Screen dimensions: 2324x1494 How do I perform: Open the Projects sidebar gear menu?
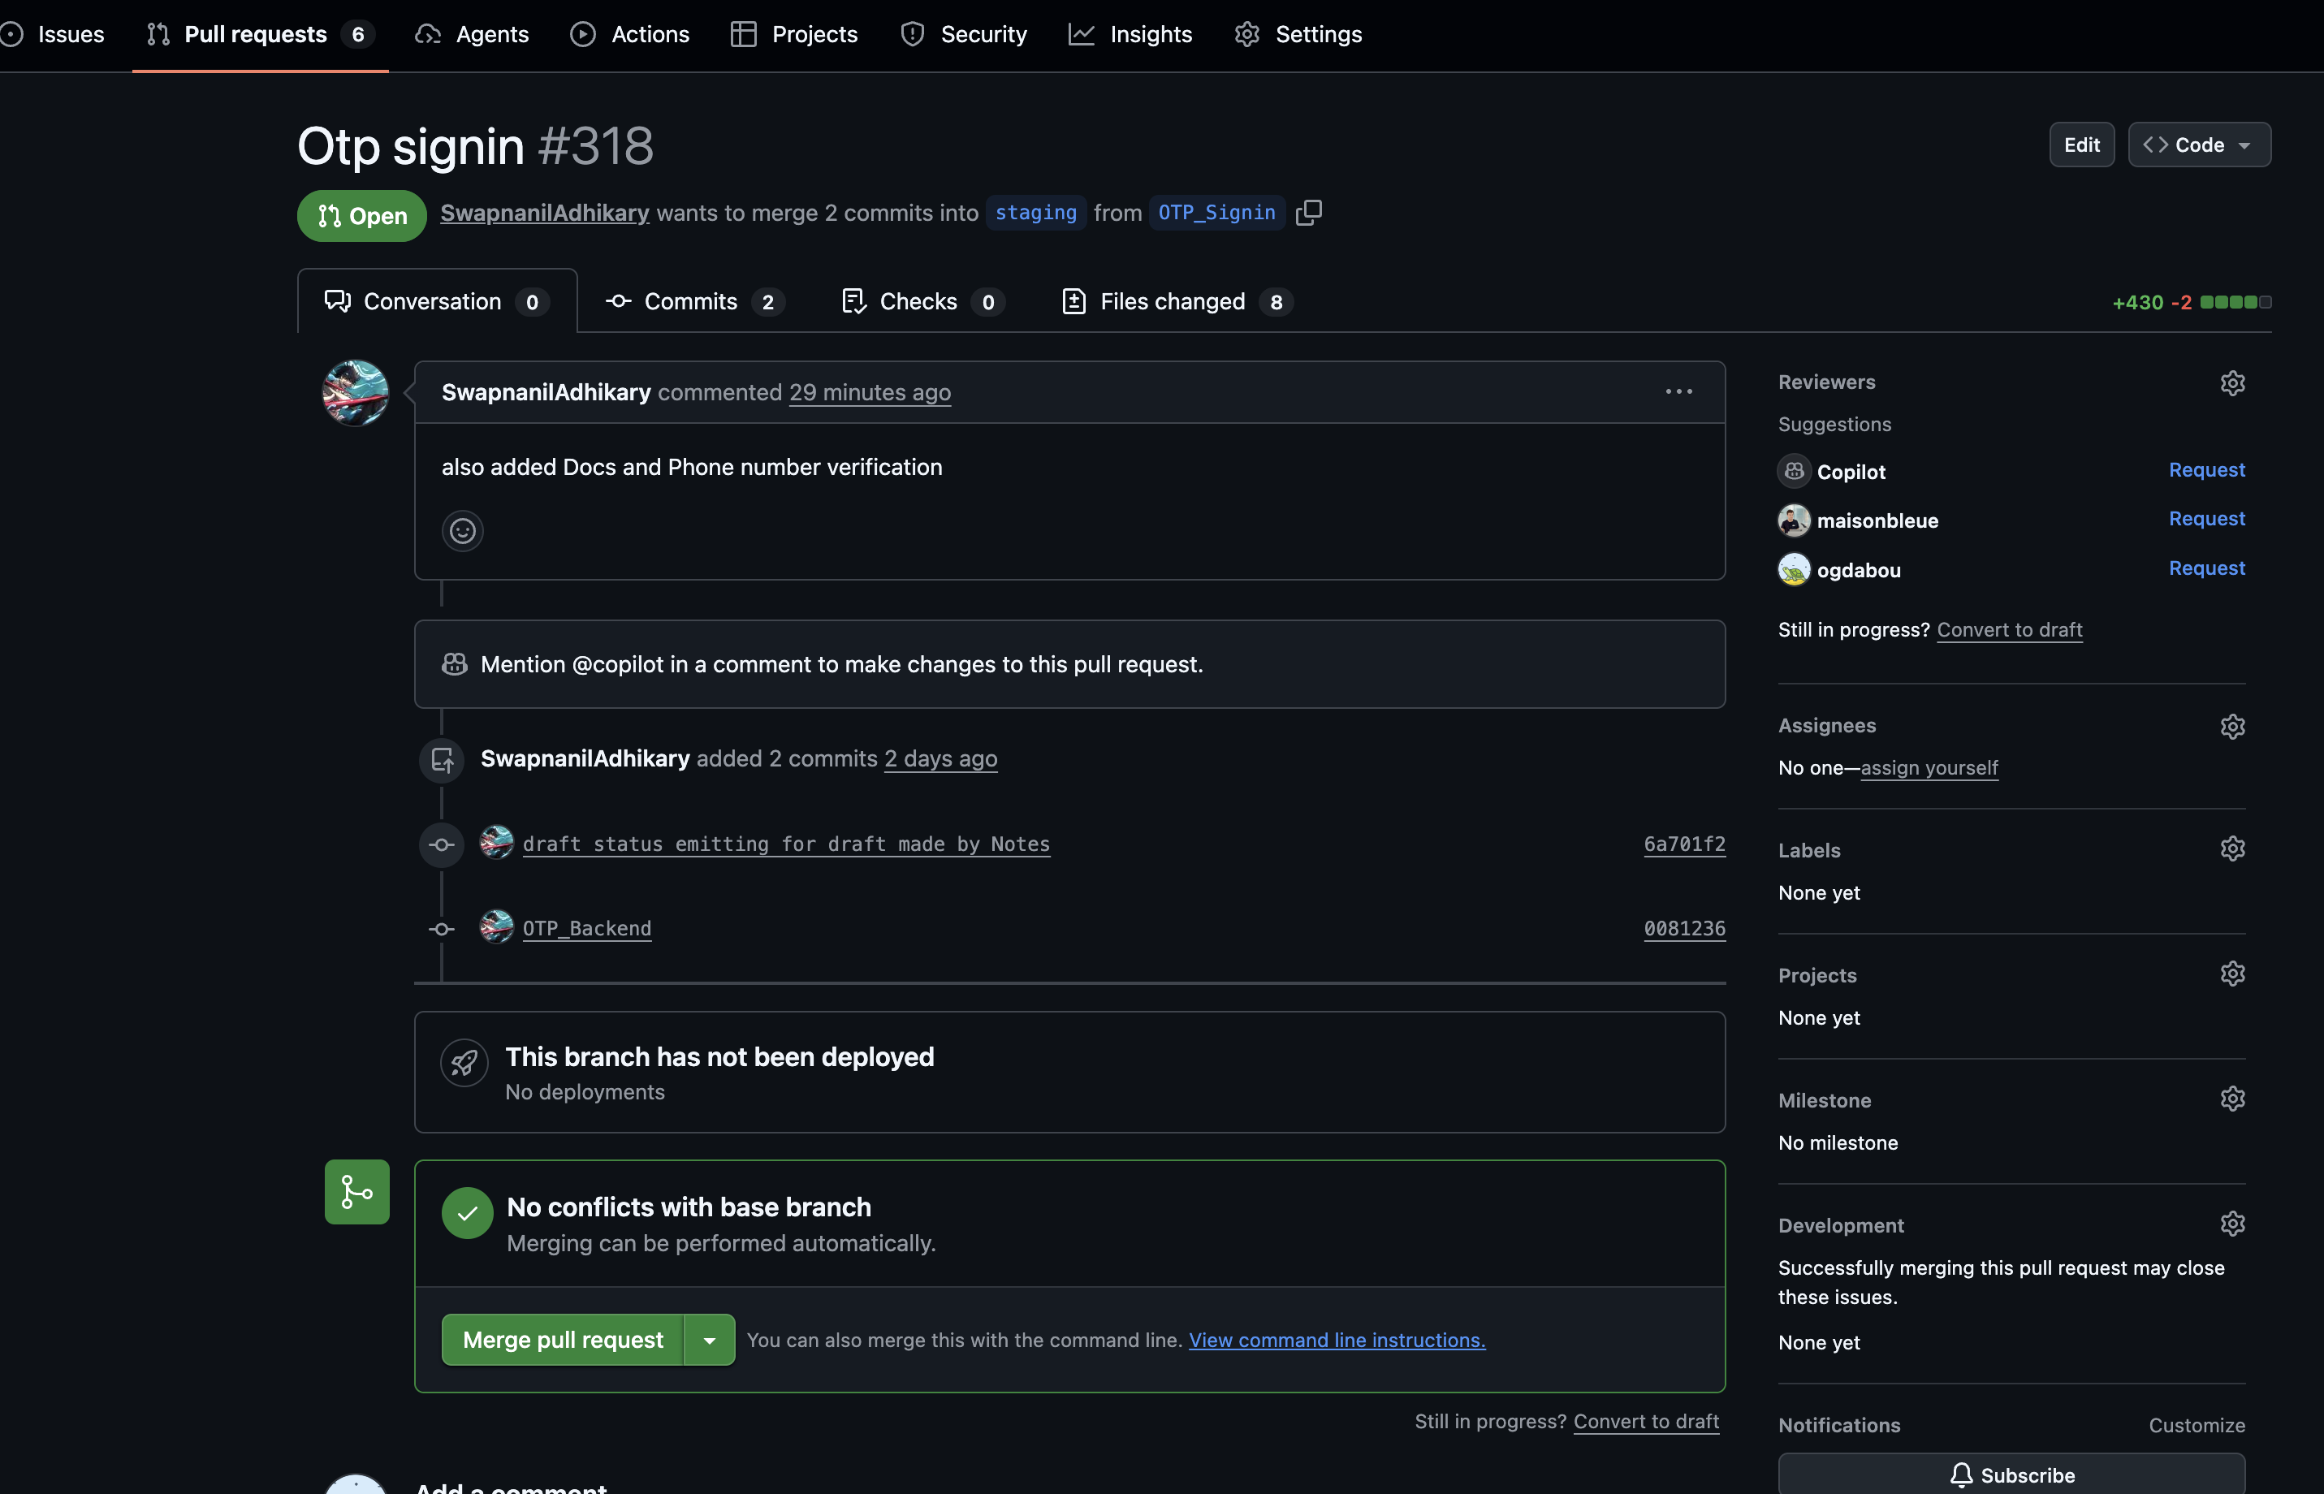tap(2232, 974)
